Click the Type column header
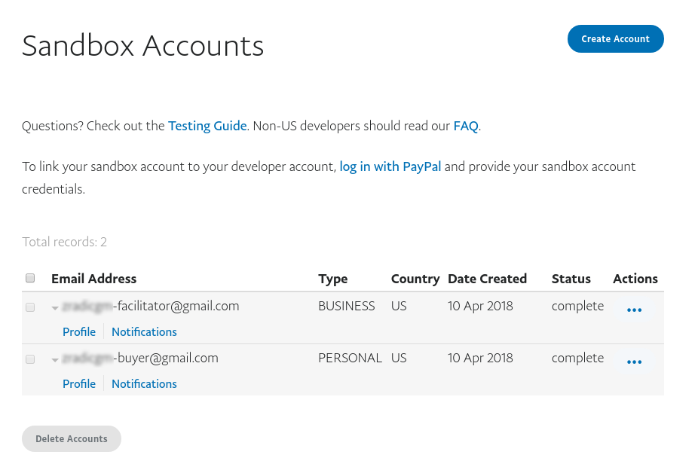Screen dimensions: 698x467 pos(332,279)
